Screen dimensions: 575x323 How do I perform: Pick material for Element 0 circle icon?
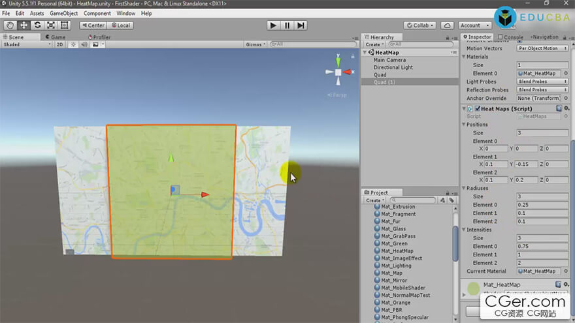click(566, 73)
